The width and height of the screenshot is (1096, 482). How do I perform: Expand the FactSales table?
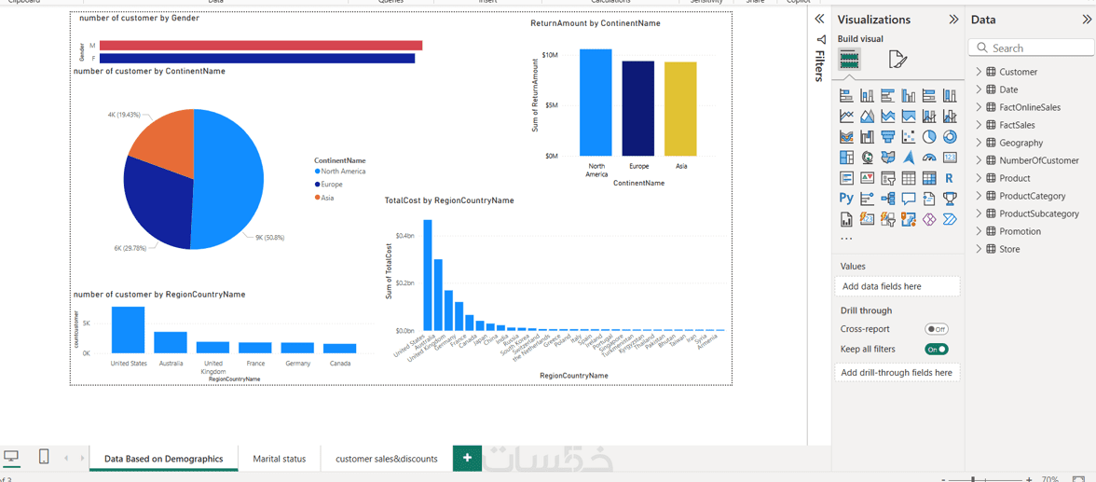[x=979, y=125]
